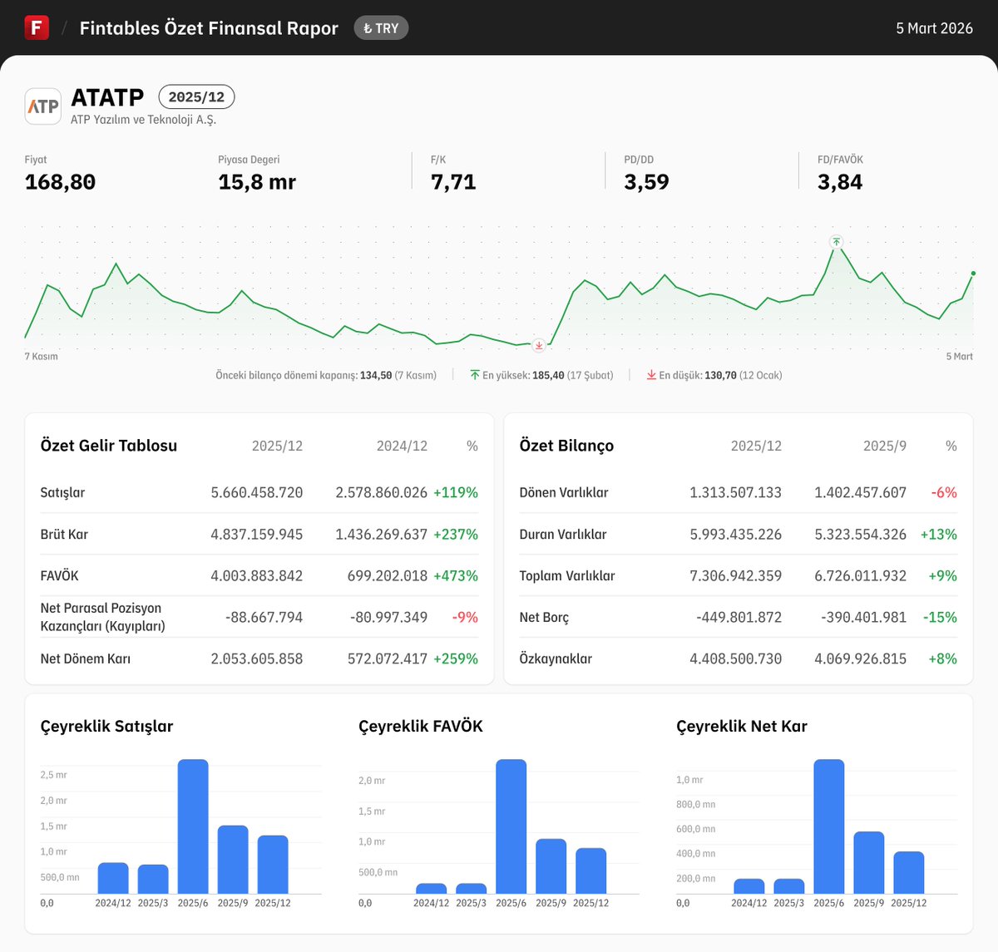Click the 2025/12 period badge next to ATATP

[x=196, y=97]
